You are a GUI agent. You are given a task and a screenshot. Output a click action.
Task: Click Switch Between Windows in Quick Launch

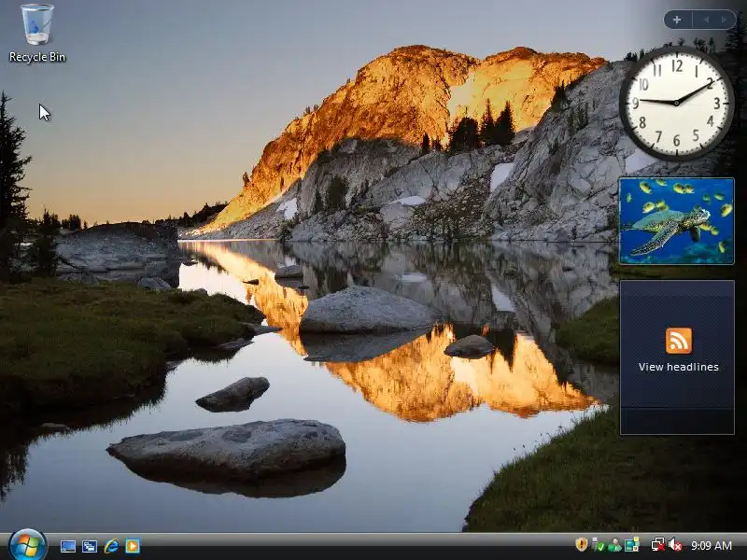(89, 546)
